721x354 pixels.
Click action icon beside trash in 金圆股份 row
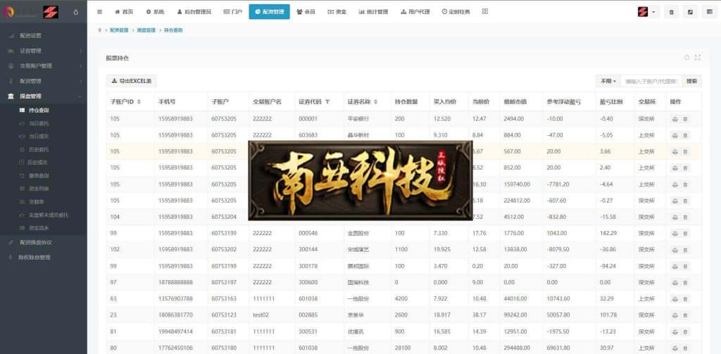coord(675,234)
